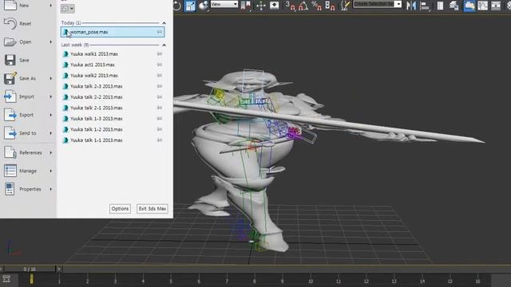Screen dimensions: 511x287
Task: Pin woman_pose.max to recent list
Action: point(160,32)
